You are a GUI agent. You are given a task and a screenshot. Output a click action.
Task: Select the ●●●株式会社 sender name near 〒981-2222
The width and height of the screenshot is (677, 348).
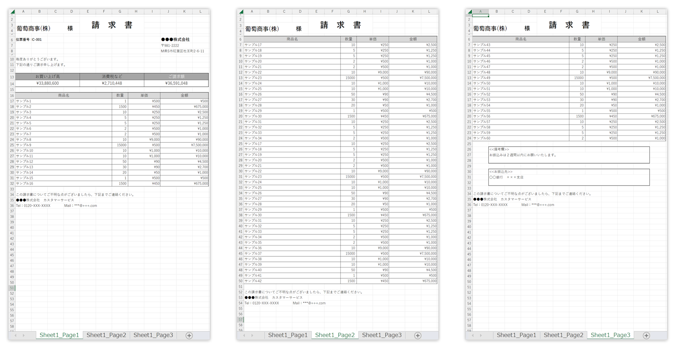(x=175, y=39)
